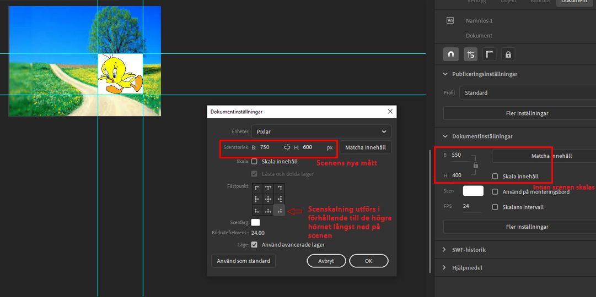
Task: Click the Bildrutefrekvens value 24.00
Action: point(258,233)
